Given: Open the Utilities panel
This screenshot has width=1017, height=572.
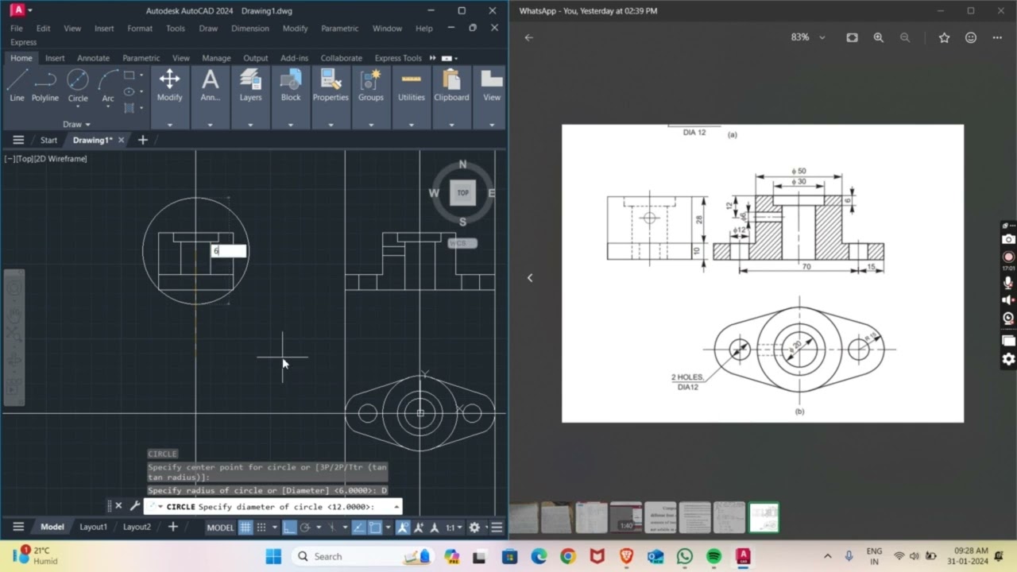Looking at the screenshot, I should (x=412, y=97).
